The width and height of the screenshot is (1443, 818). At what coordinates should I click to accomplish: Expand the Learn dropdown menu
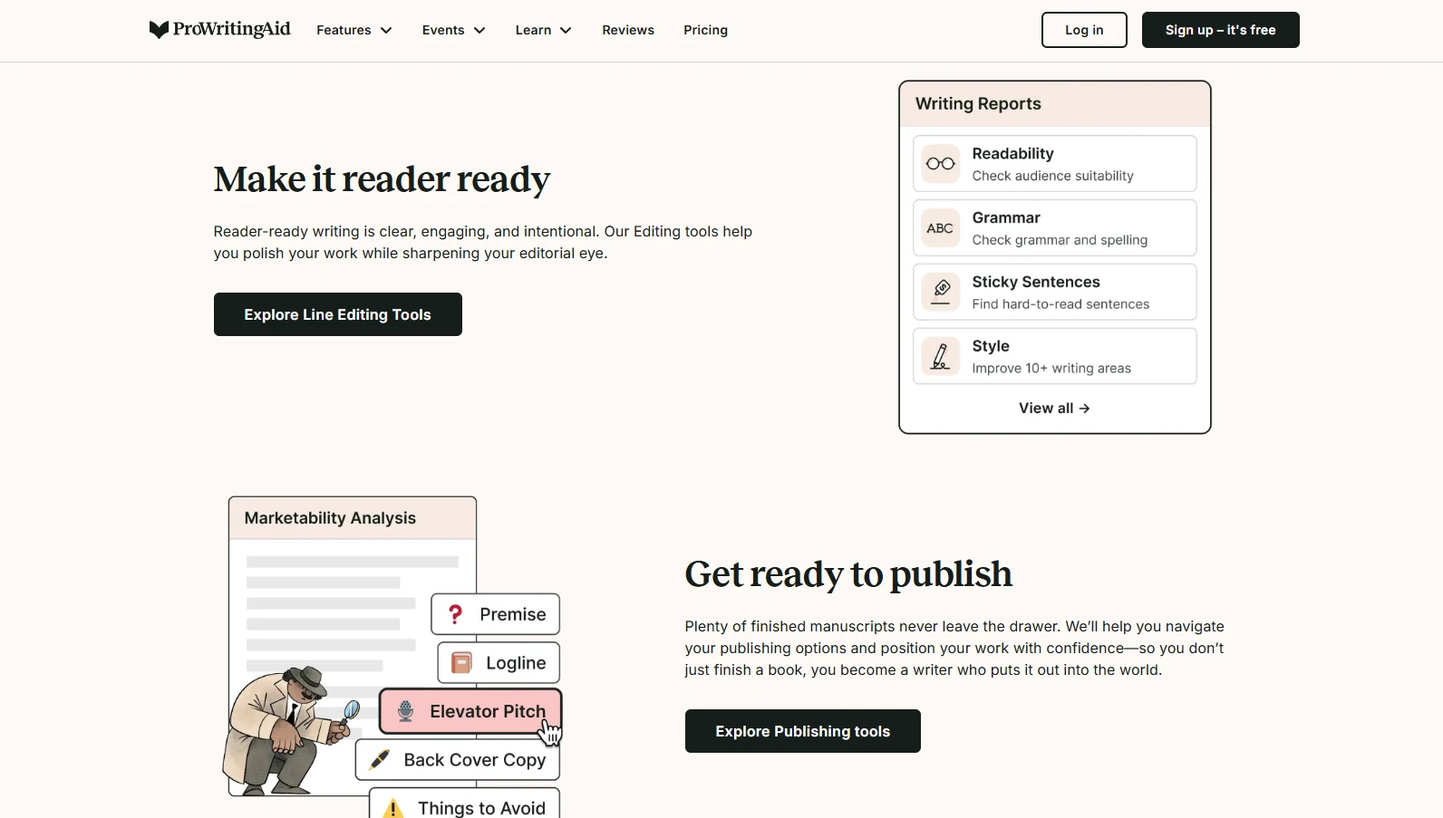pos(544,30)
